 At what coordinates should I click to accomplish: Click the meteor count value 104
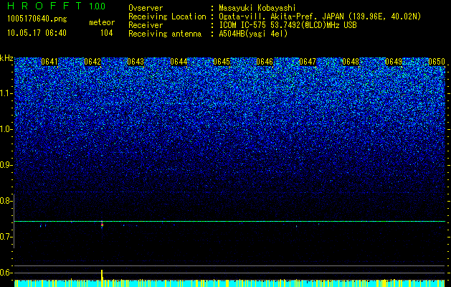[106, 33]
